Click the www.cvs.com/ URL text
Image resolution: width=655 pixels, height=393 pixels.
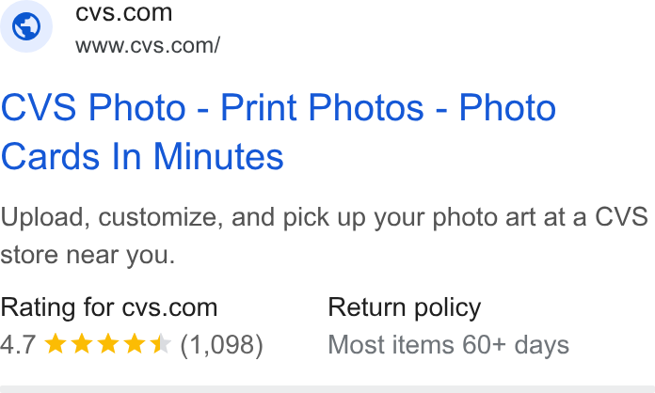click(x=148, y=45)
